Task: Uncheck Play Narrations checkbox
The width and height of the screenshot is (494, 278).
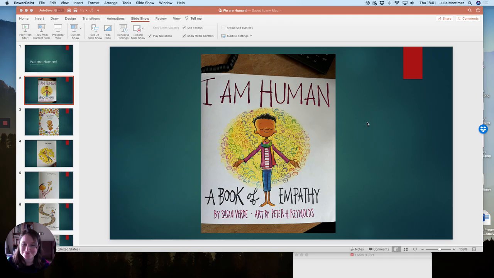Action: tap(150, 36)
